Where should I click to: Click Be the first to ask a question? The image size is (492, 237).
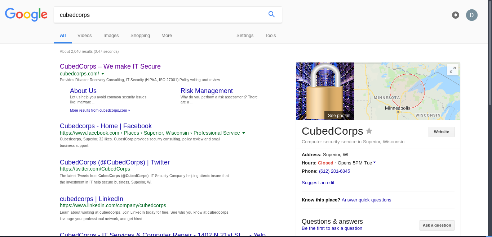click(x=332, y=228)
